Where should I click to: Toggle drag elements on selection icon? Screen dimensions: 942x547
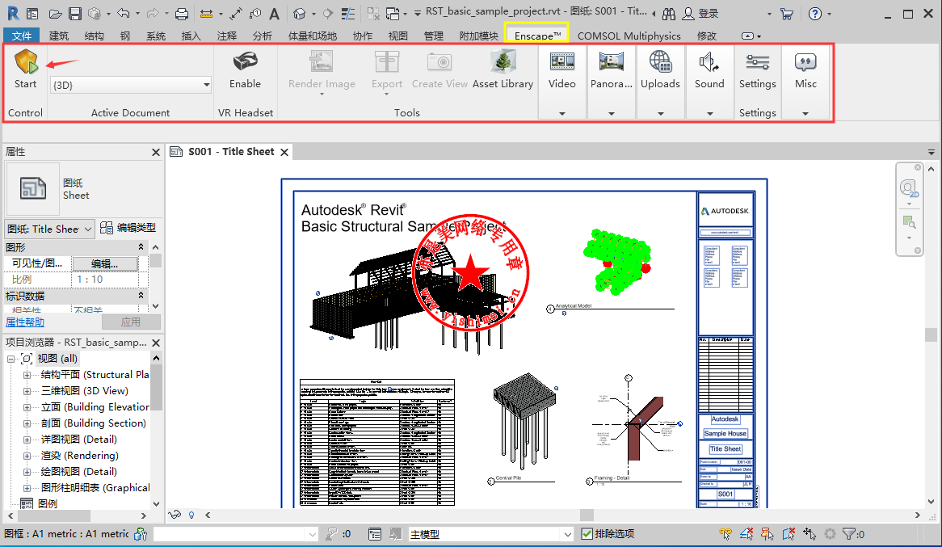point(810,534)
